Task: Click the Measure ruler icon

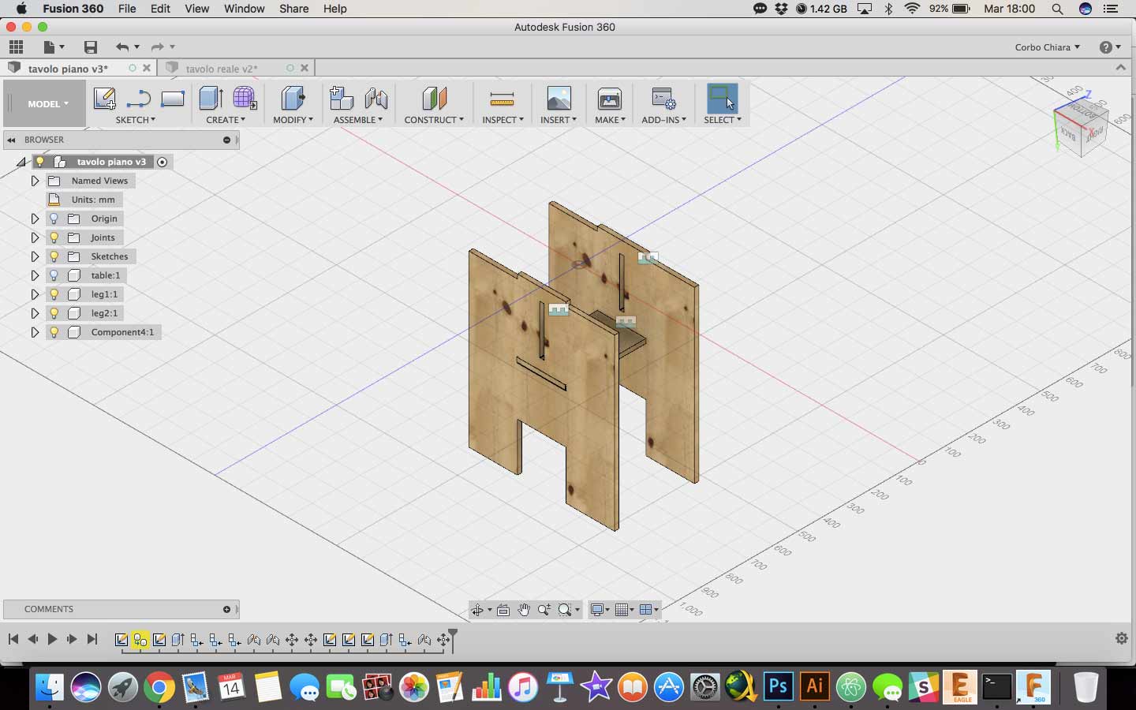Action: click(502, 99)
